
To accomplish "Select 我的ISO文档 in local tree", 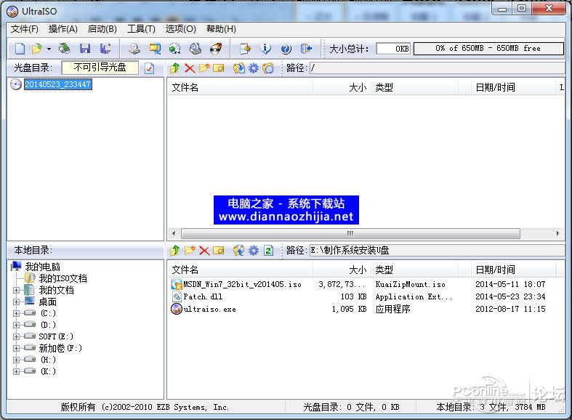I will point(63,278).
